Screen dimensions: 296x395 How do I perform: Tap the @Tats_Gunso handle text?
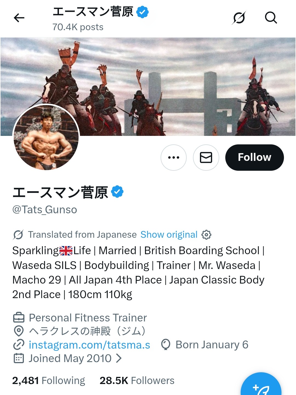point(45,210)
